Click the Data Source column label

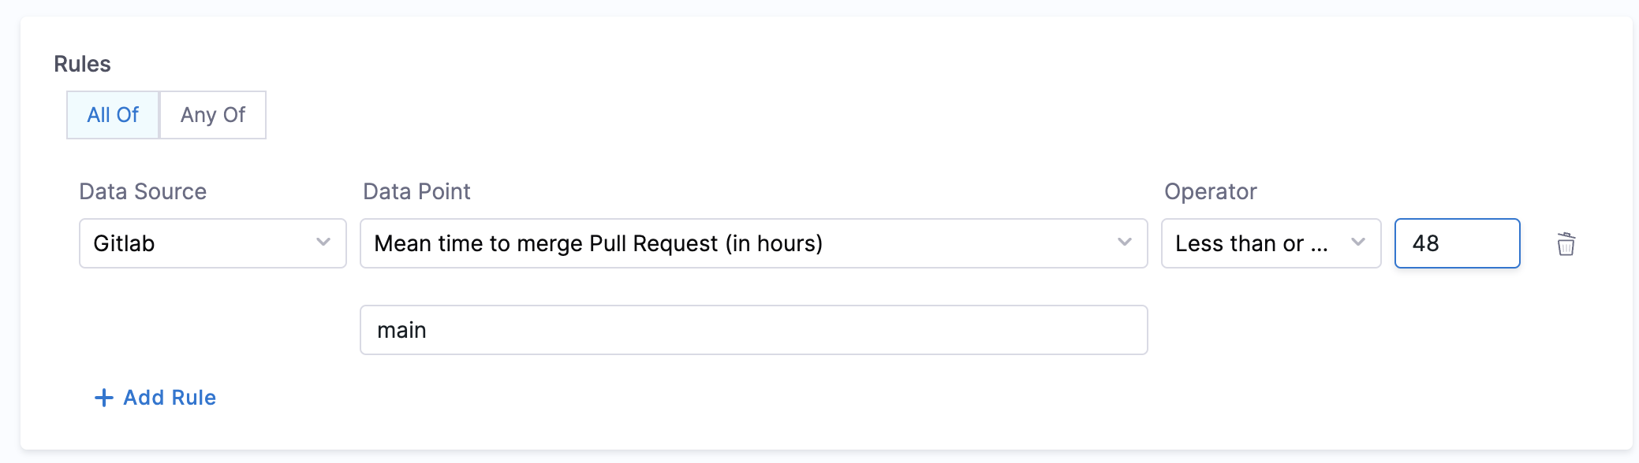(x=143, y=191)
